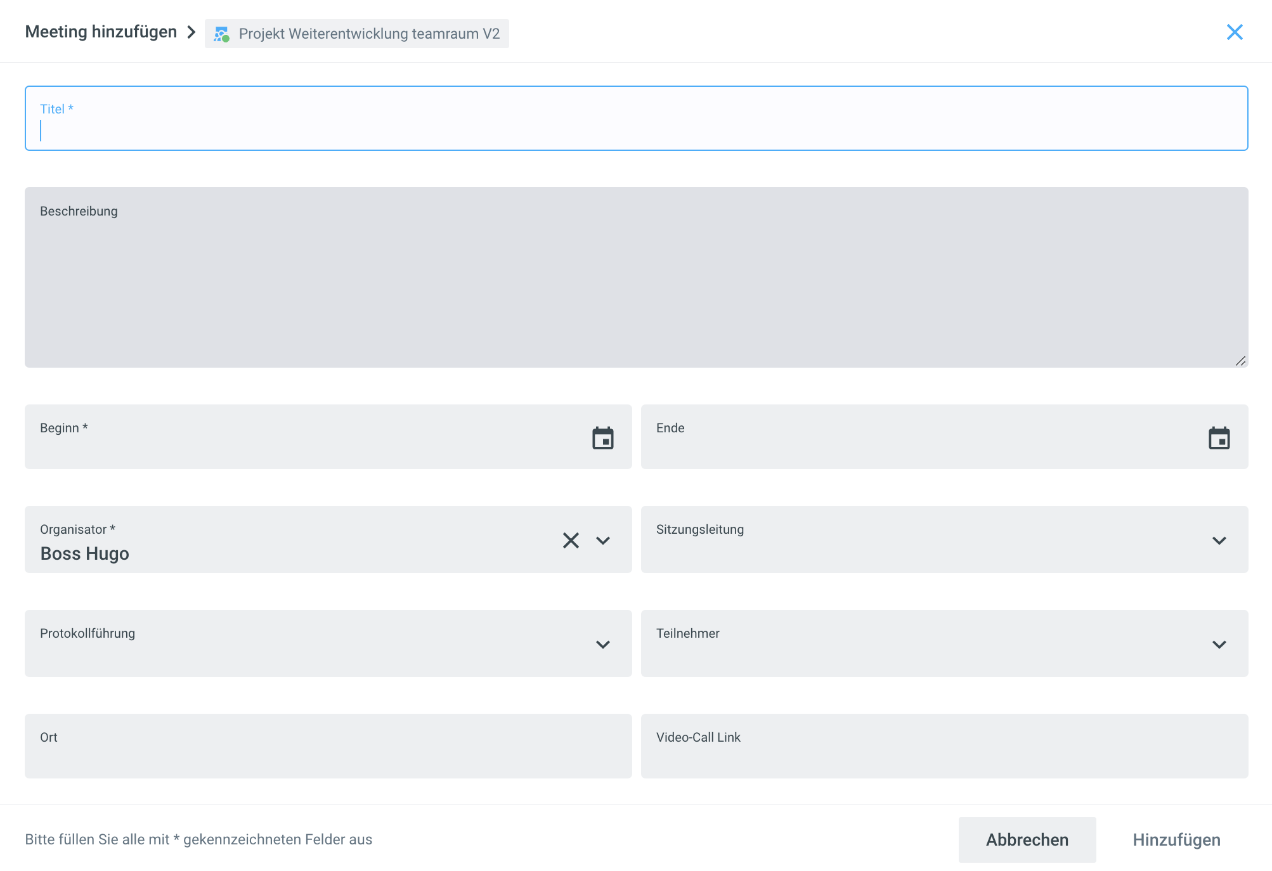Focus the Ort input field
The height and width of the screenshot is (871, 1272).
pos(328,754)
